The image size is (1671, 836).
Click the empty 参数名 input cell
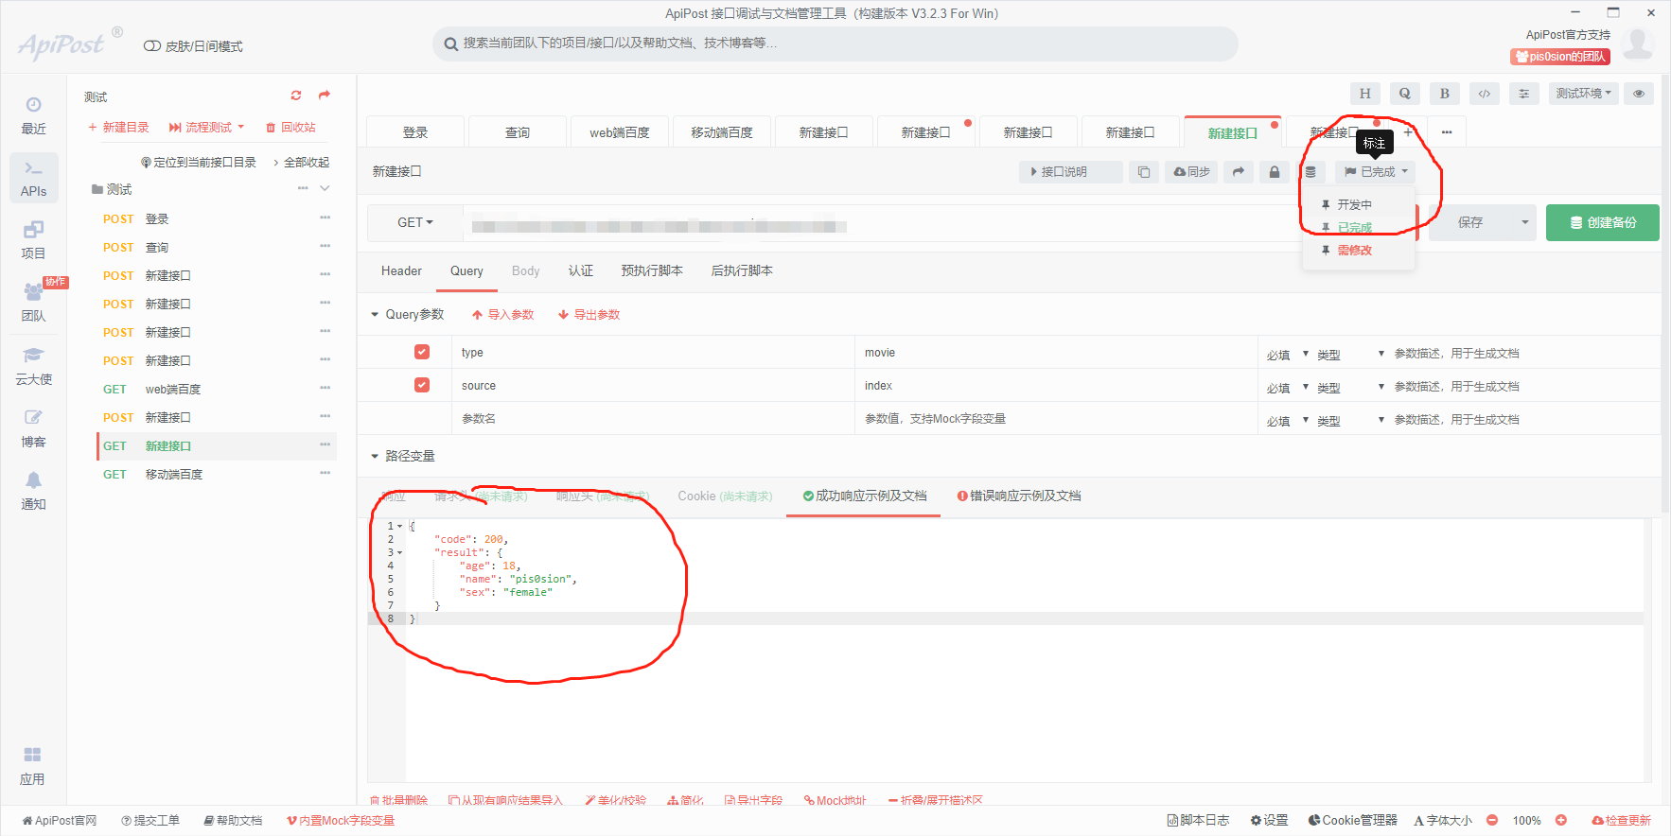[653, 419]
